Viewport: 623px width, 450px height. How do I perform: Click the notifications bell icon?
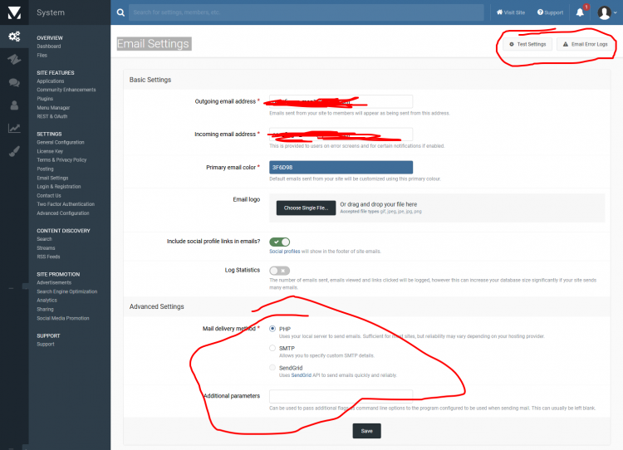click(580, 12)
